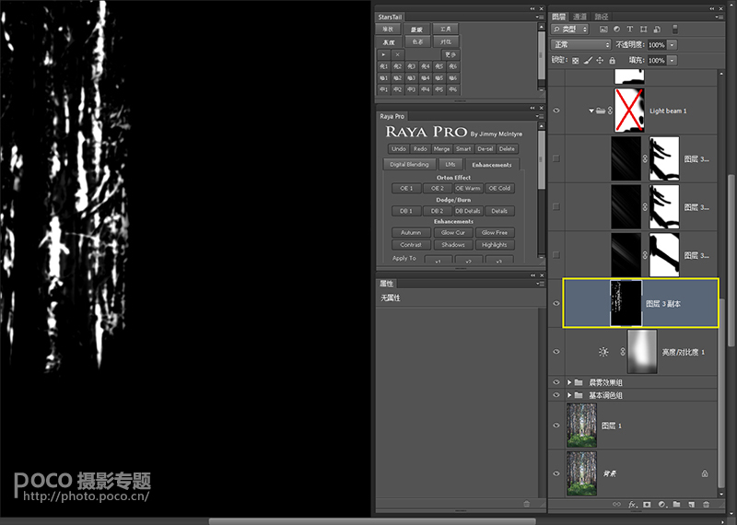The width and height of the screenshot is (737, 525).
Task: Apply the Glow Free enhancement
Action: pyautogui.click(x=495, y=233)
